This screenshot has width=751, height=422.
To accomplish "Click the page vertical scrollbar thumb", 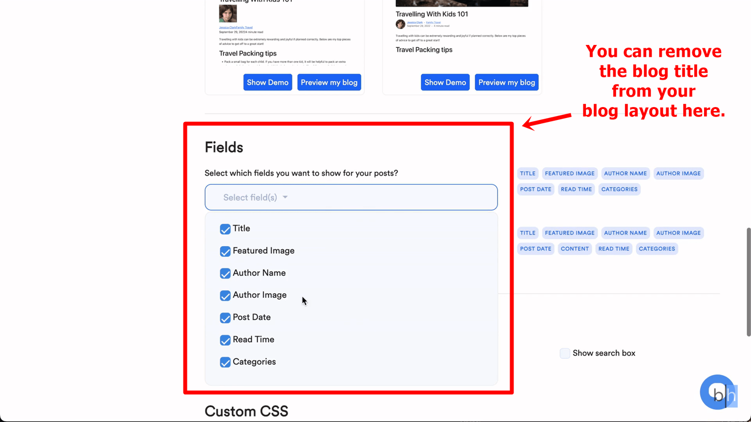I will 748,282.
